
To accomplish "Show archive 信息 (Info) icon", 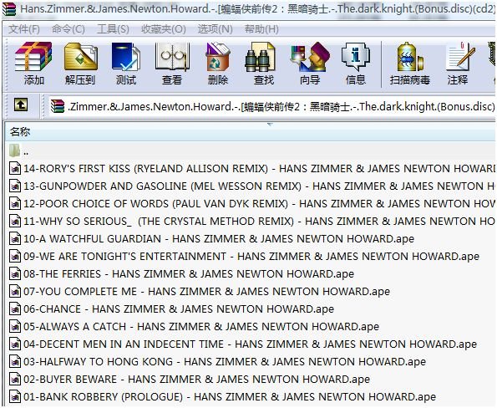I will (356, 64).
